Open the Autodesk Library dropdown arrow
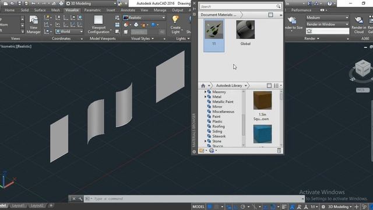 tap(246, 86)
